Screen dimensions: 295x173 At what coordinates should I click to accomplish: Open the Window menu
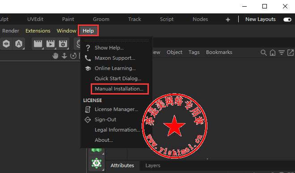pos(67,31)
